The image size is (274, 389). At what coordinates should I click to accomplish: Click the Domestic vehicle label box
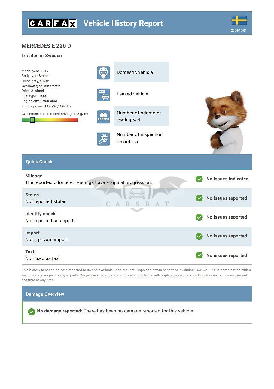141,72
